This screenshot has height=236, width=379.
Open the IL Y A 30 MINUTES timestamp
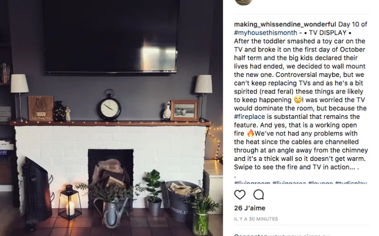(256, 219)
